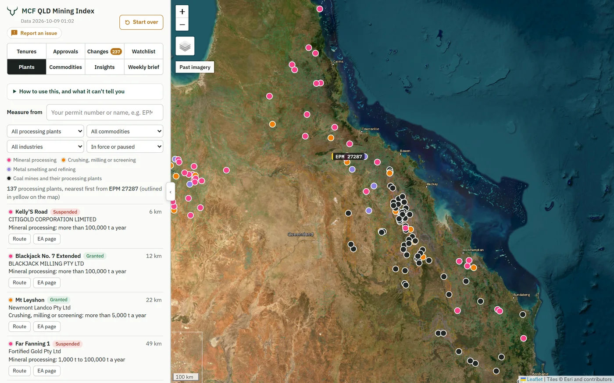Viewport: 614px width, 383px height.
Task: Open EA page for Kelly'S Road
Action: (x=47, y=239)
